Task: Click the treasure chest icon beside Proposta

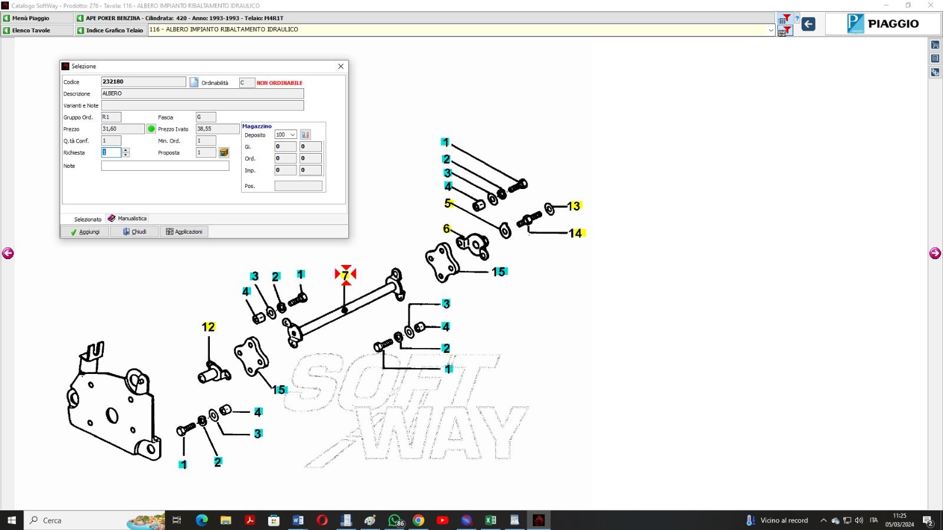Action: coord(224,153)
